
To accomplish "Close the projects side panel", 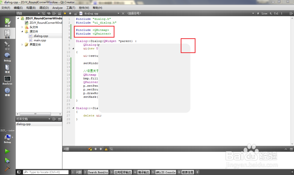I will point(59,13).
